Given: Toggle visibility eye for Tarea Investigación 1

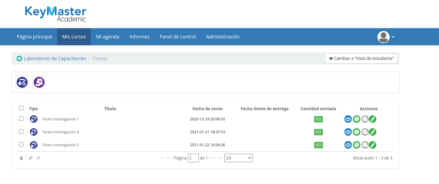Looking at the screenshot, I should point(348,119).
